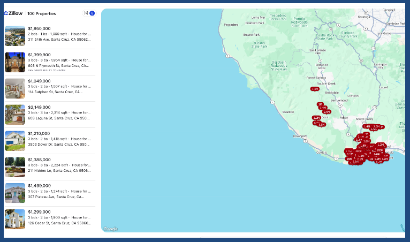410x242 pixels.
Task: Click the Butano State Park map label
Action: click(x=259, y=45)
